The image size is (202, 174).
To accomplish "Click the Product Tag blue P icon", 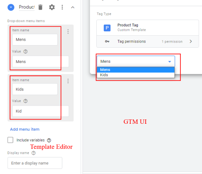I will [x=107, y=28].
